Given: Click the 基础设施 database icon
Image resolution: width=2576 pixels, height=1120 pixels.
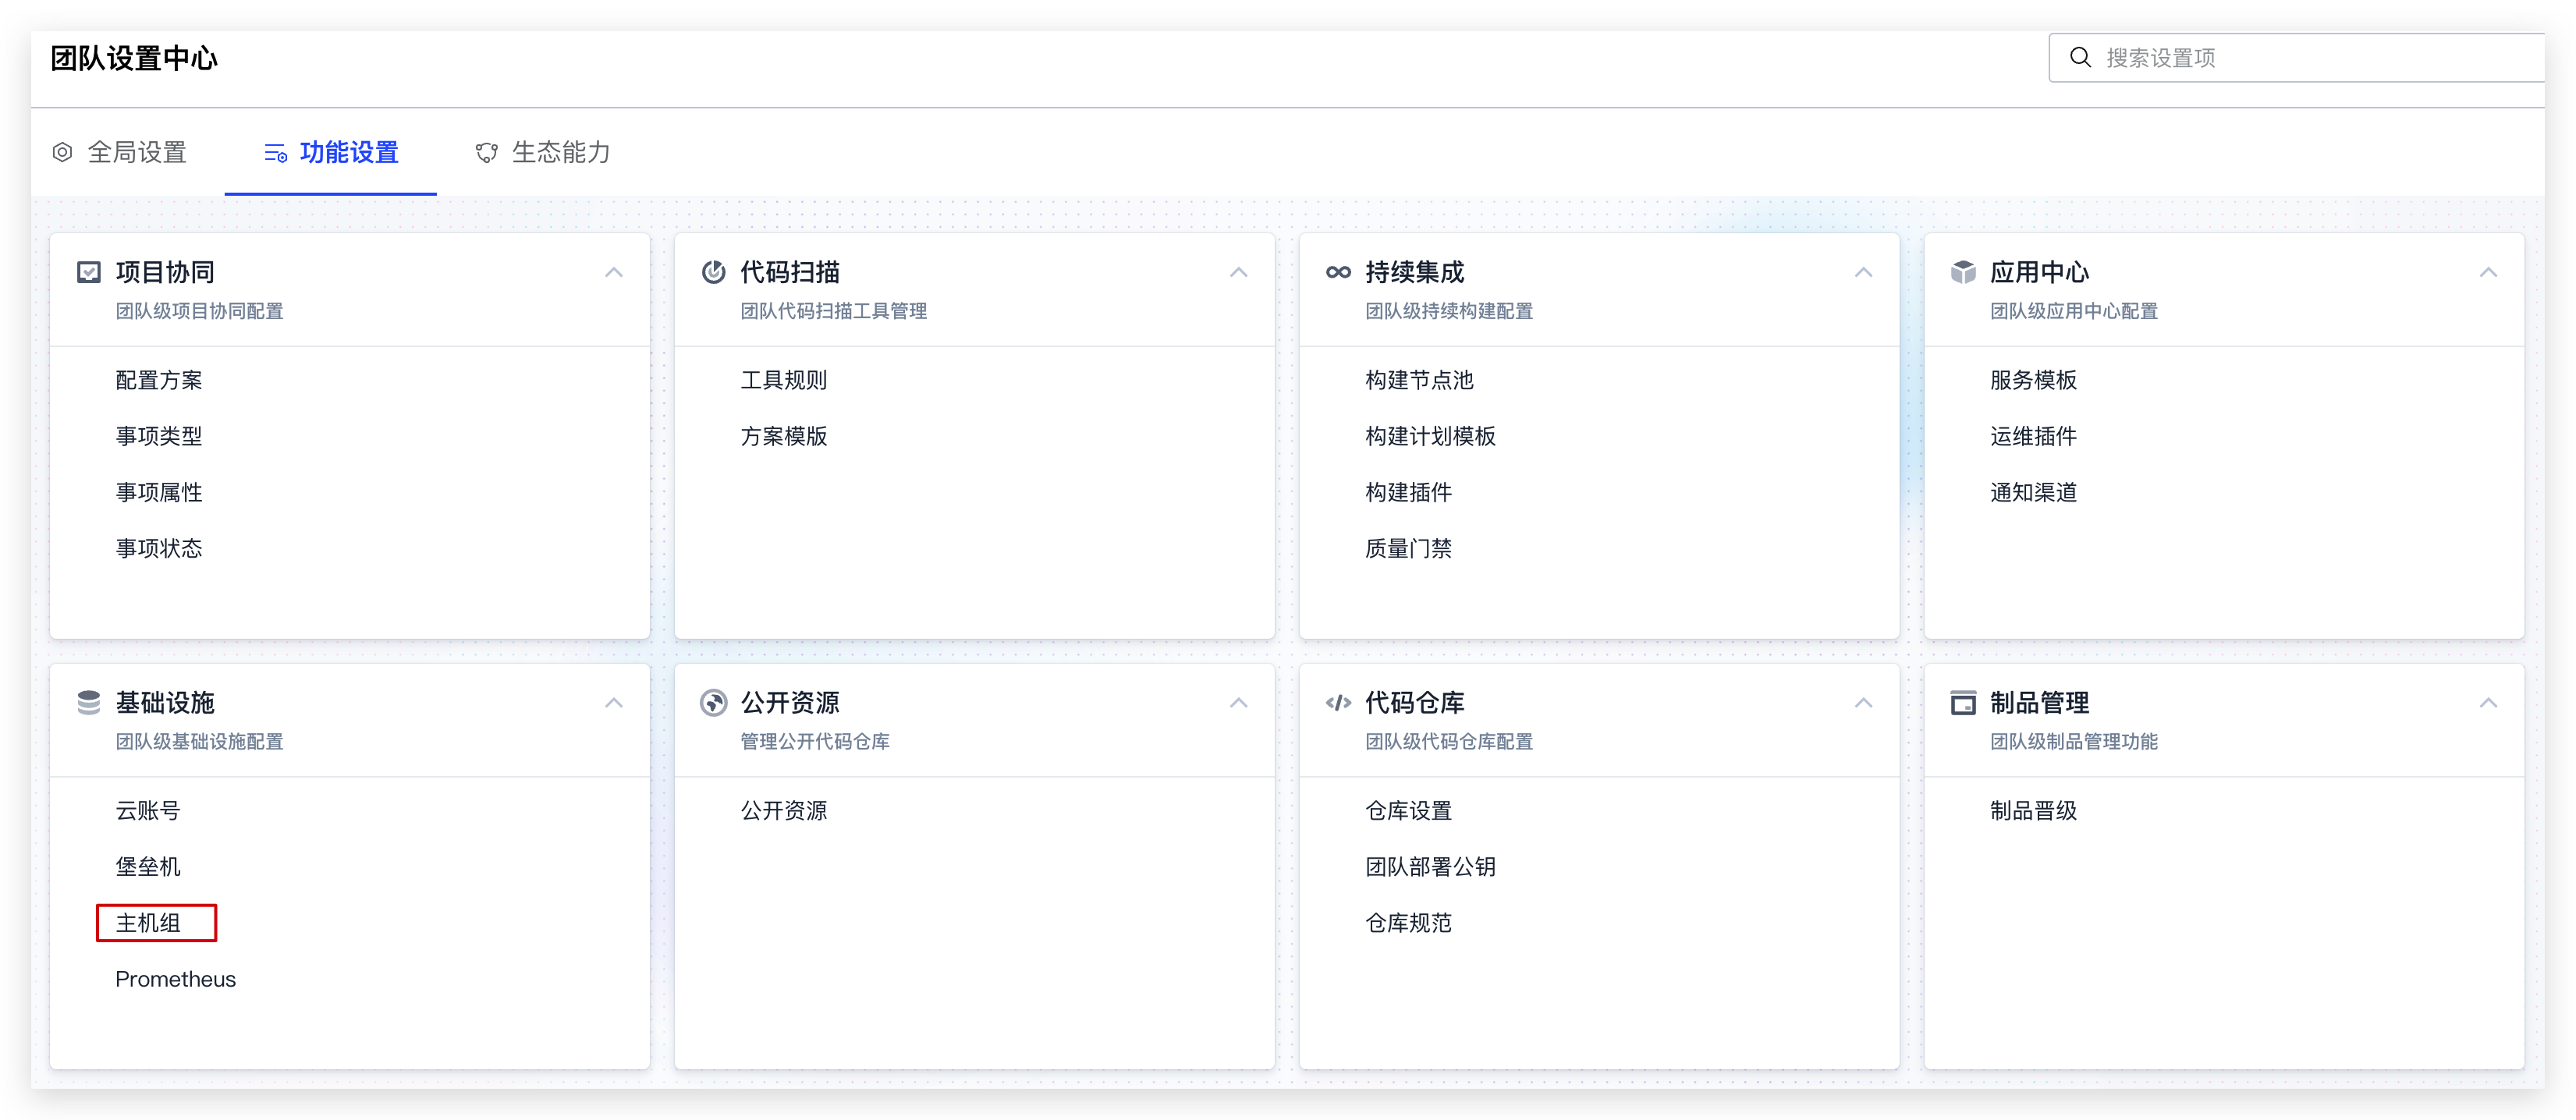Looking at the screenshot, I should (89, 703).
